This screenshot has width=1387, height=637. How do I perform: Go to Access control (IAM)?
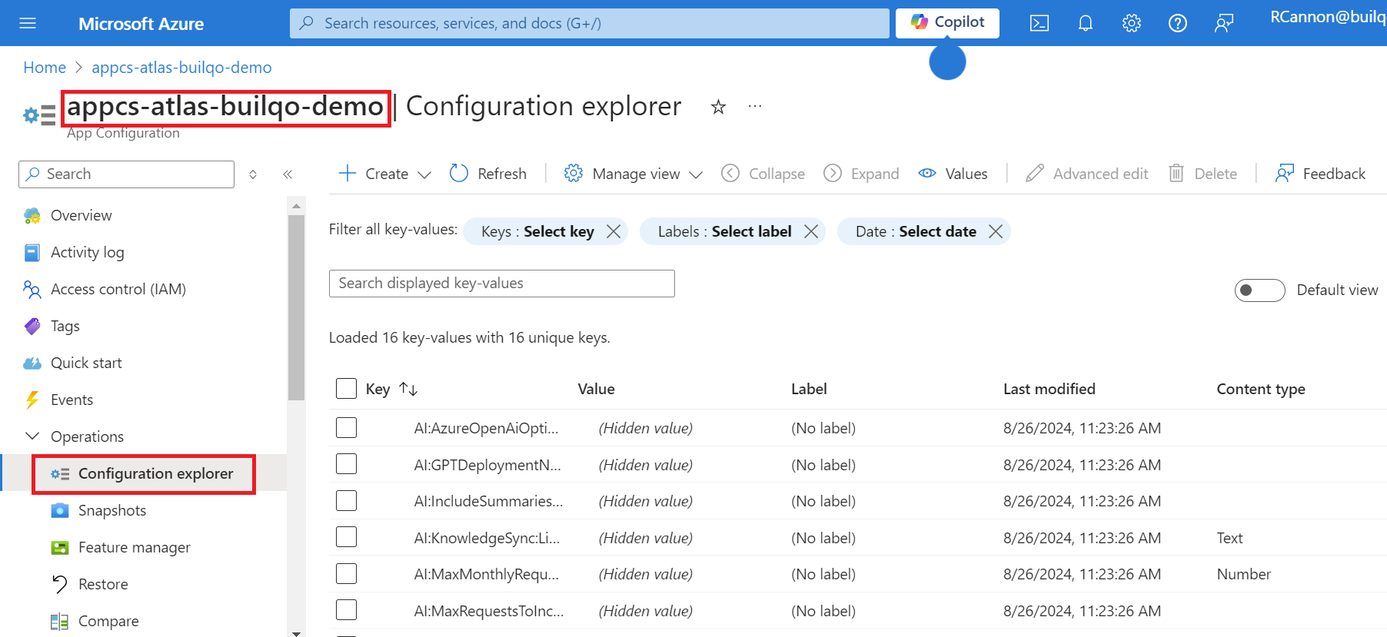click(x=118, y=289)
